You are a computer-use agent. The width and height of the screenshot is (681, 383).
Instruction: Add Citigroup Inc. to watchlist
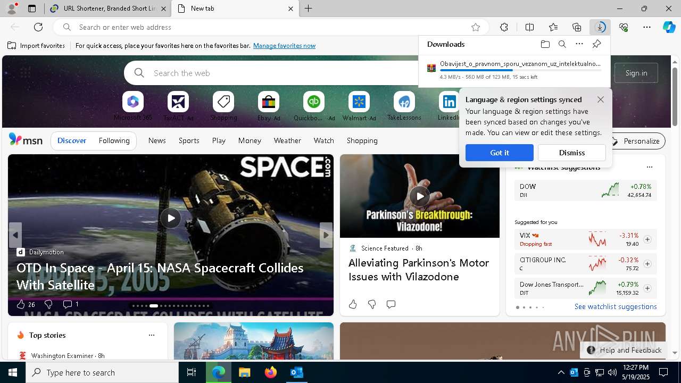coord(647,264)
